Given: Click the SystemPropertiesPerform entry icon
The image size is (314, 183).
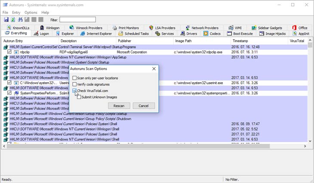Looking at the screenshot, I should 16,93.
